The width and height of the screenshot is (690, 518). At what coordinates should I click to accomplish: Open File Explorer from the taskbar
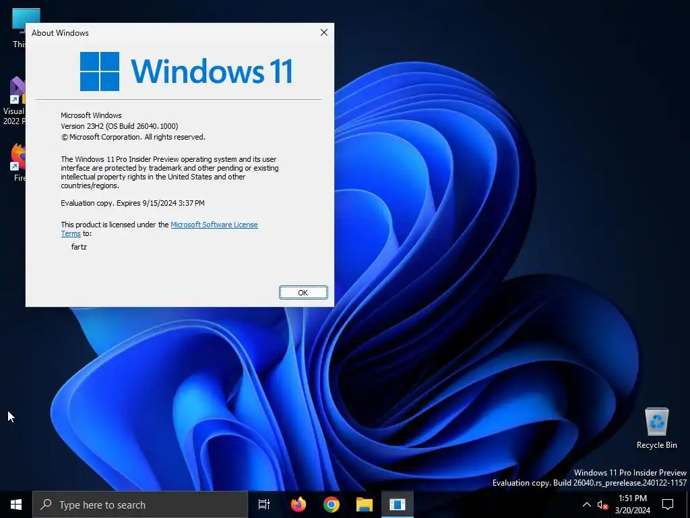pos(365,505)
